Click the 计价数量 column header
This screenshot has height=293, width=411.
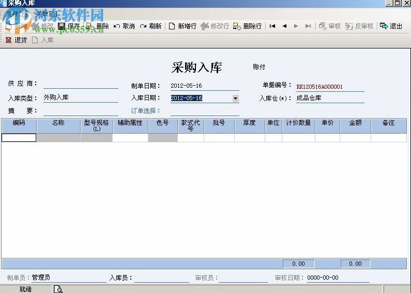pyautogui.click(x=298, y=125)
